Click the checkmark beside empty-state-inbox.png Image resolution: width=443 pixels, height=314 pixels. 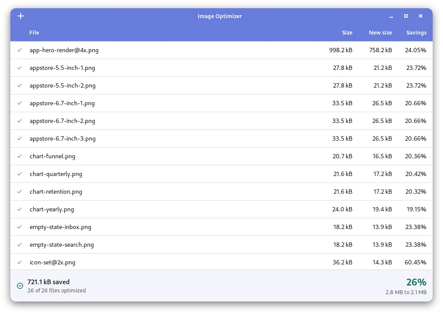click(19, 227)
